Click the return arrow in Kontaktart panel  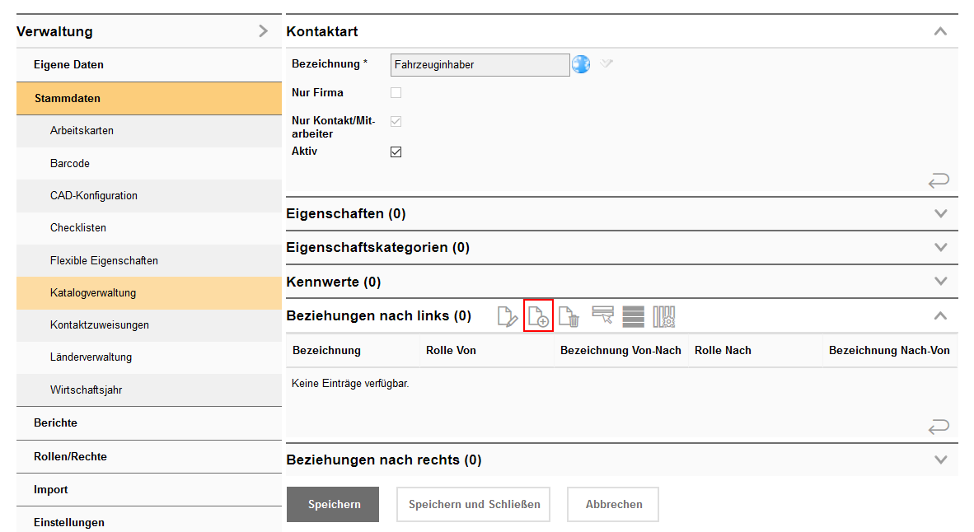(939, 180)
